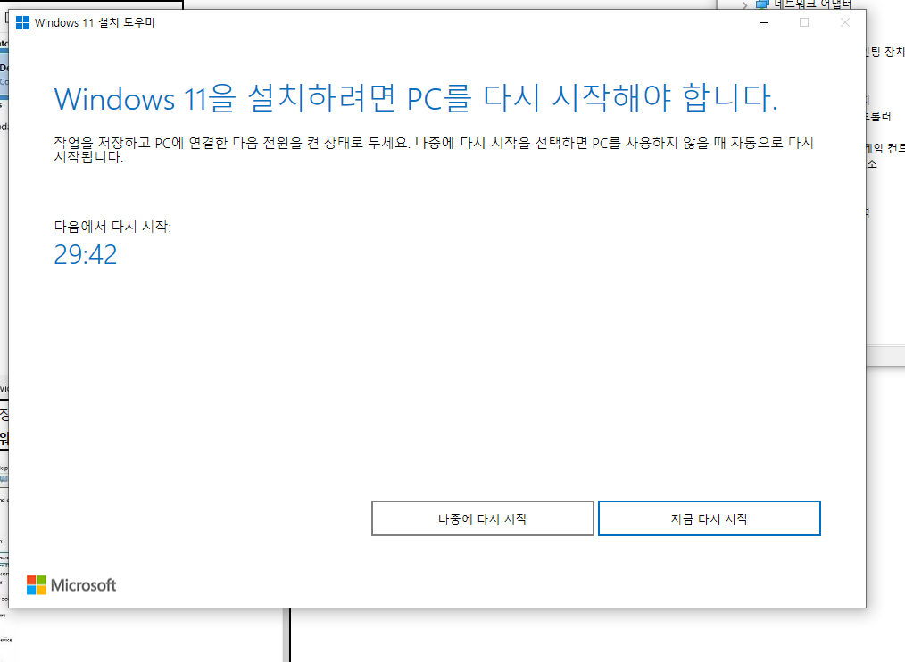Click the 작업을 저장하고 PC에 연결한 paragraph
This screenshot has height=662, width=905.
(x=434, y=150)
